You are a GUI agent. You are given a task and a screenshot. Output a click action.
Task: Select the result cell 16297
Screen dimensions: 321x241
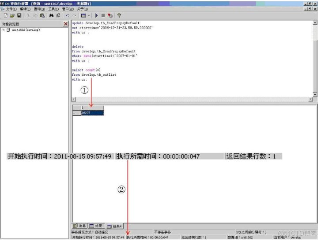tap(92, 113)
